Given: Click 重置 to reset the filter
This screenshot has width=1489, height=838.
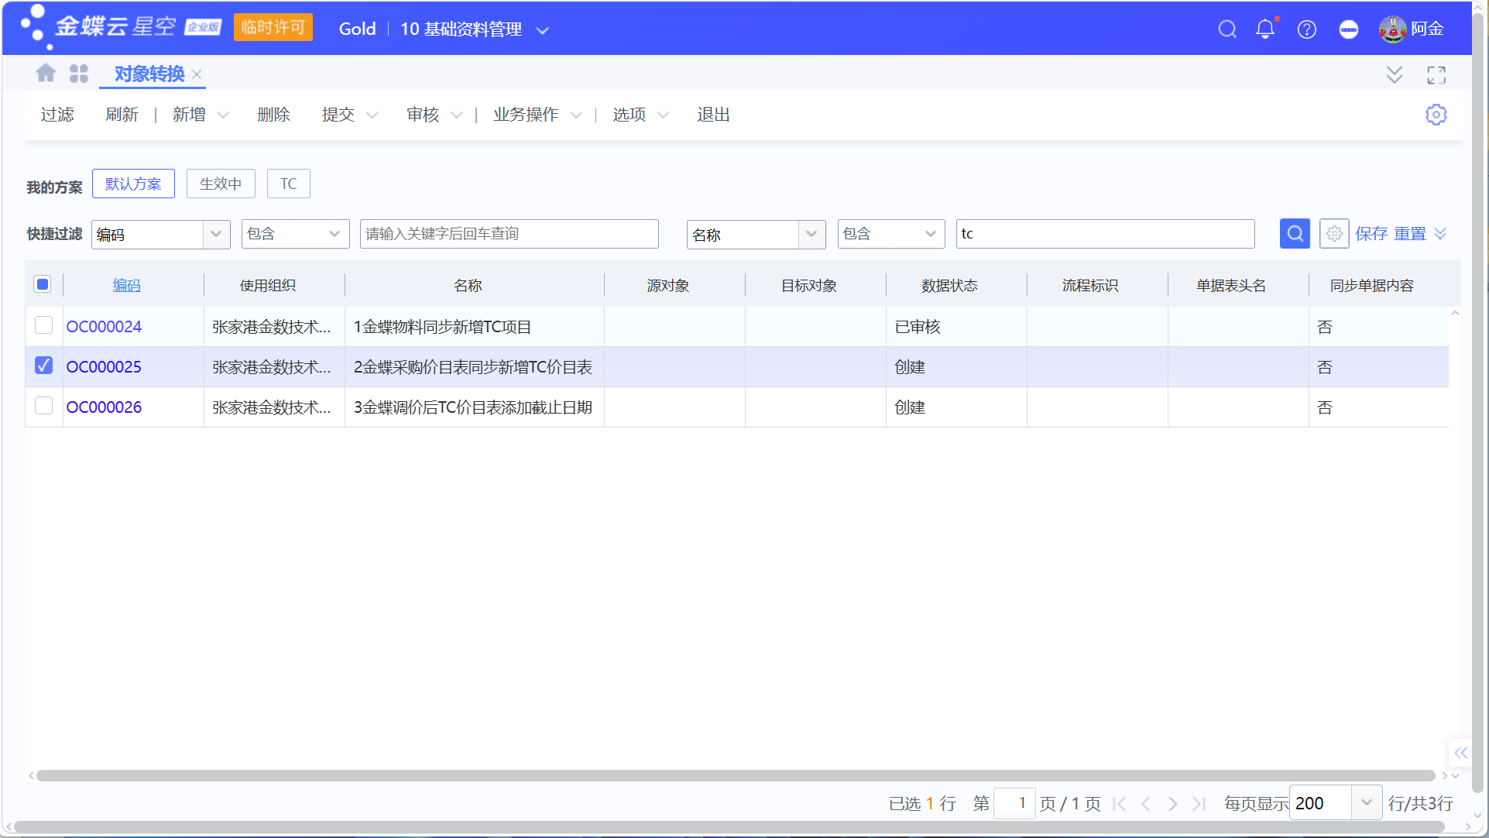Looking at the screenshot, I should pyautogui.click(x=1410, y=234).
